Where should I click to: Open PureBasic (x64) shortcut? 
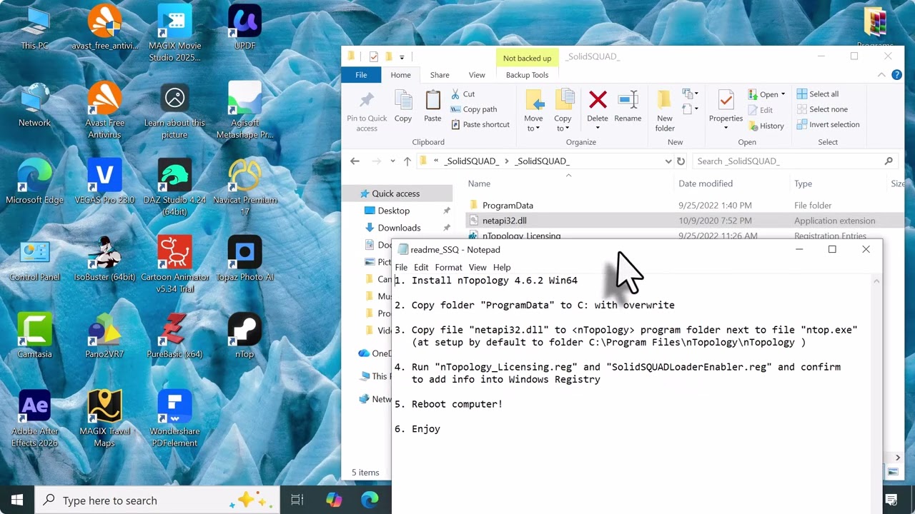click(x=174, y=337)
